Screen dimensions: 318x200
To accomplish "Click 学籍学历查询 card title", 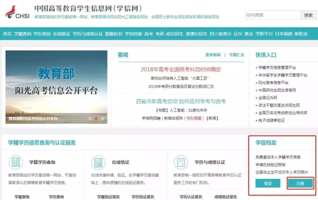I will 42,162.
